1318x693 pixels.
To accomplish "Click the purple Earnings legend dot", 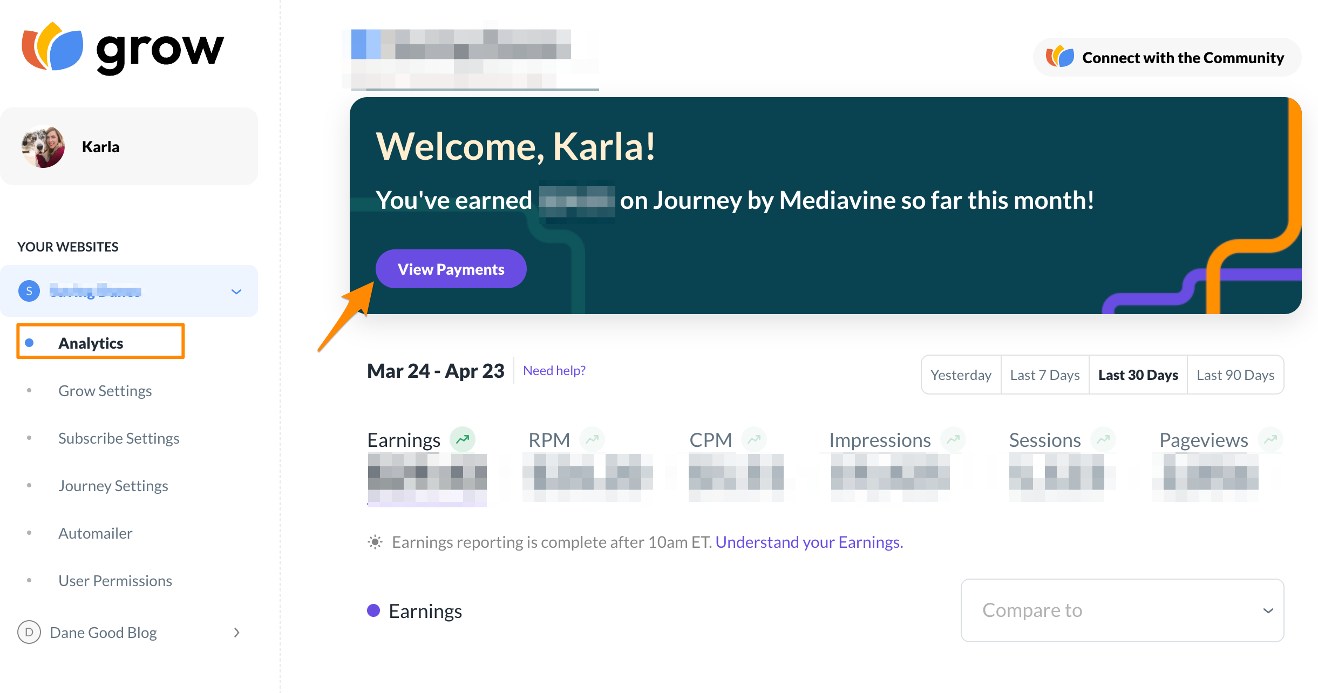I will click(373, 610).
